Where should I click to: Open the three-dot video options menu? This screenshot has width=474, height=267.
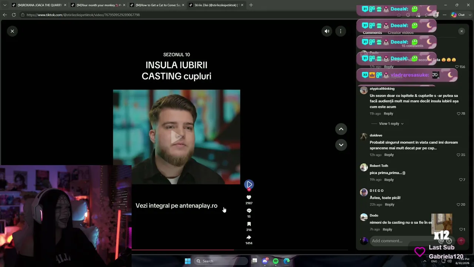pos(341,31)
